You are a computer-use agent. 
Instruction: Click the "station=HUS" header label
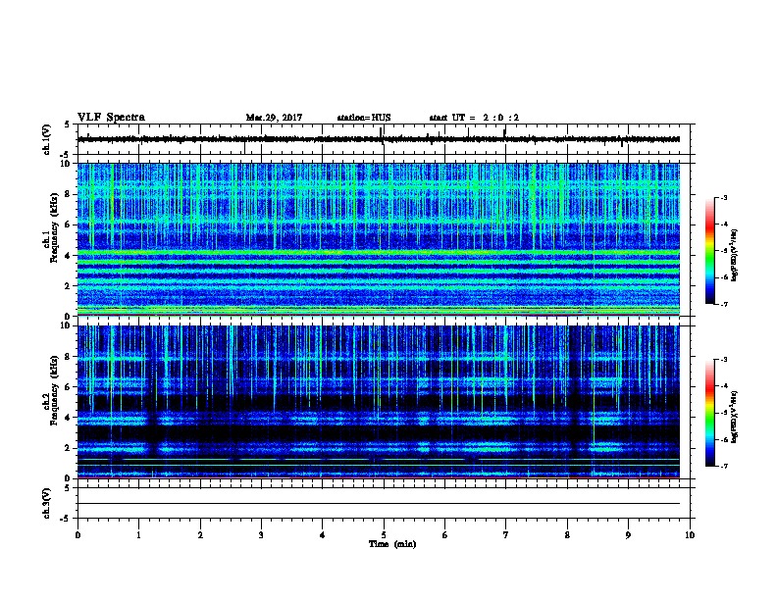(364, 118)
